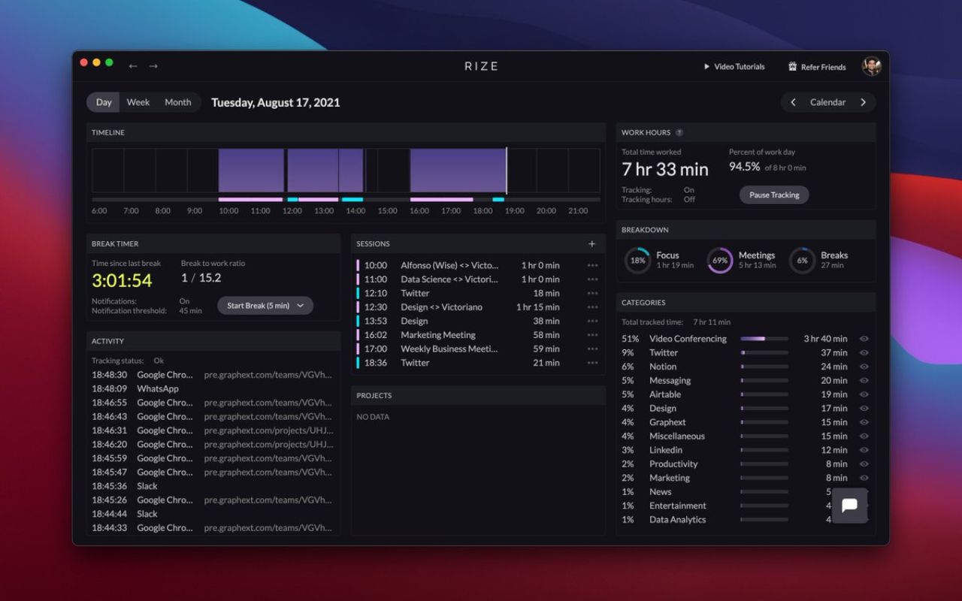Open the user profile avatar
962x601 pixels.
tap(872, 66)
